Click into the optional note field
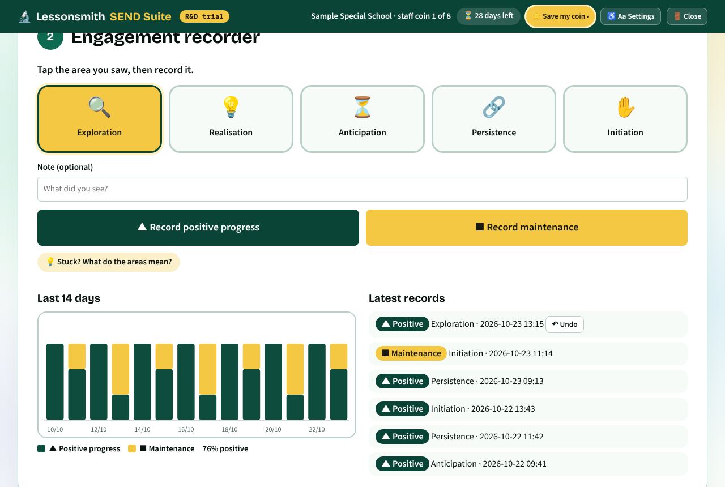The width and height of the screenshot is (725, 487). click(362, 189)
